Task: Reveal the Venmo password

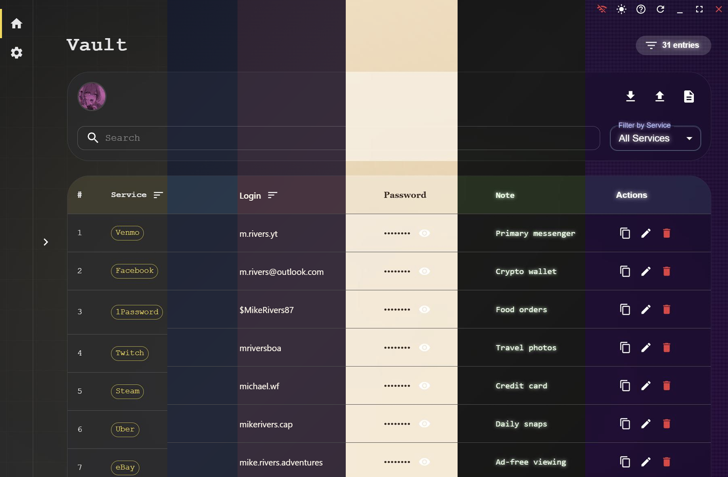Action: tap(424, 233)
